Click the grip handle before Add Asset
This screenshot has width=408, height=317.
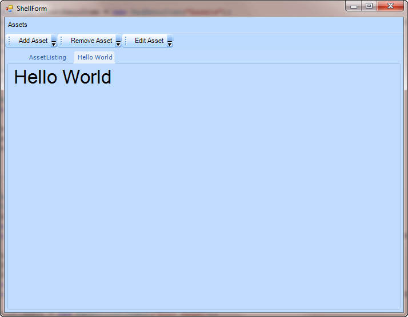9,41
